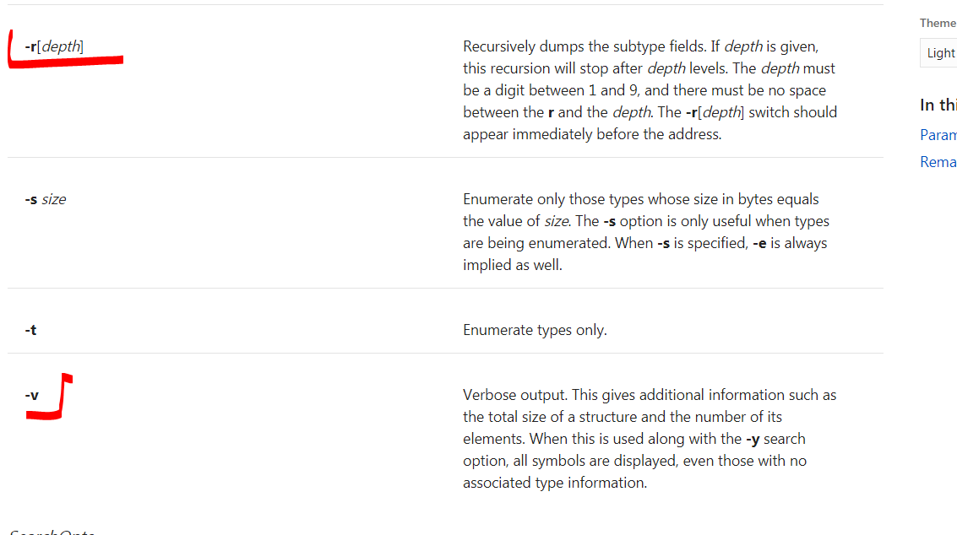Click the -v parameter name
957x535 pixels.
[x=31, y=395]
